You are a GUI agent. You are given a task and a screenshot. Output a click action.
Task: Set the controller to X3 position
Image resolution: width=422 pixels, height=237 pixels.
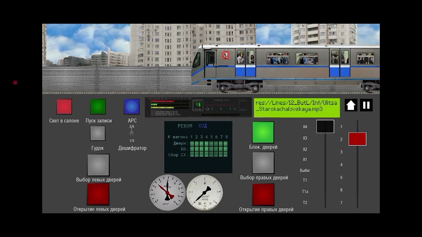(305, 138)
